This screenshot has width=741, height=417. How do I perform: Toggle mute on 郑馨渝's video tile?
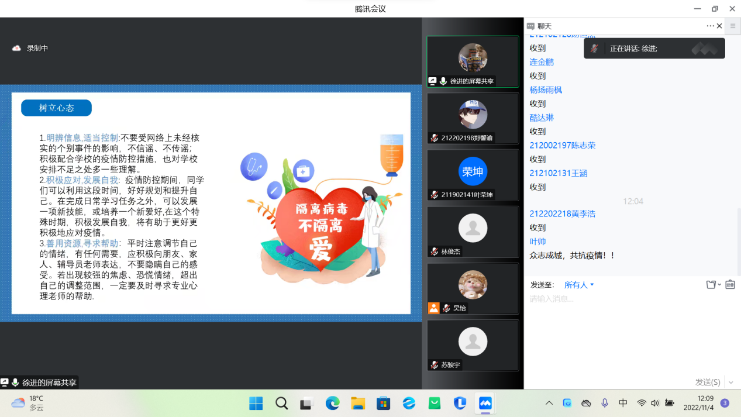click(x=434, y=138)
